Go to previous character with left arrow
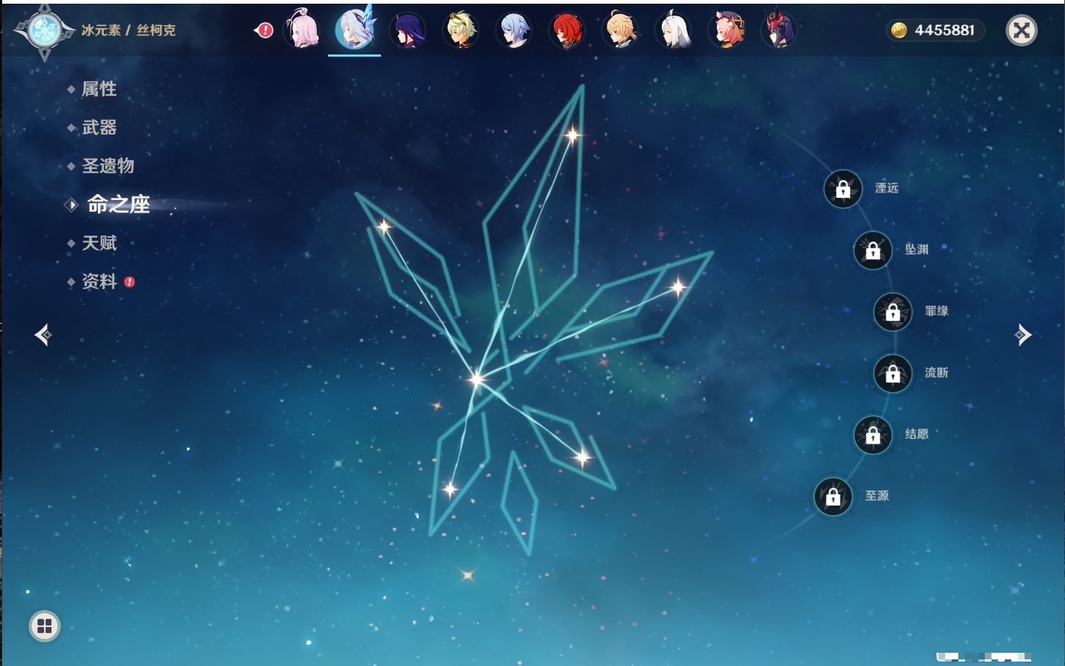The image size is (1065, 666). pos(43,335)
